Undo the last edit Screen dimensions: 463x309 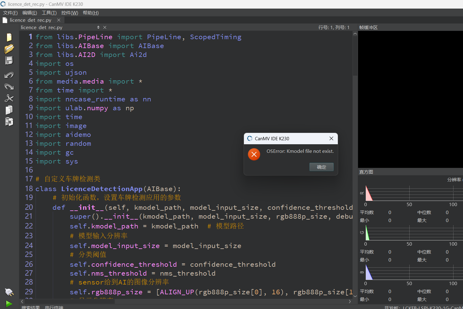tap(9, 75)
